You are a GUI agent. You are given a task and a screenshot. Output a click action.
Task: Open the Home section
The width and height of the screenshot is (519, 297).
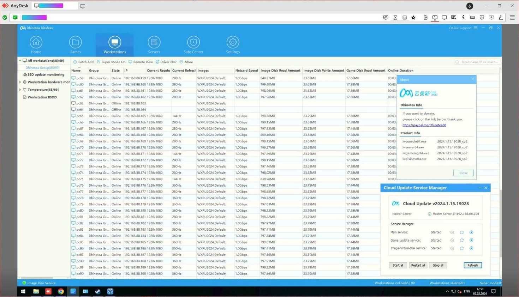pos(36,45)
